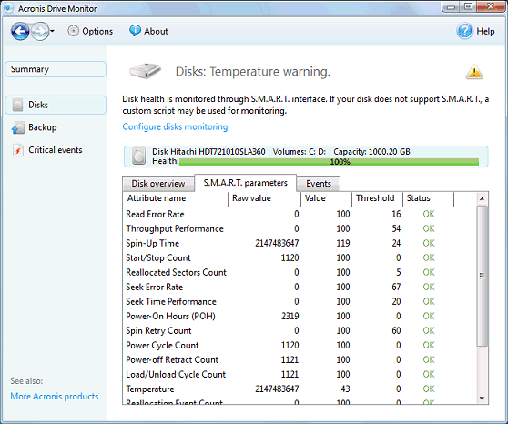Select the Summary sidebar item
Image resolution: width=508 pixels, height=424 pixels.
(x=56, y=69)
